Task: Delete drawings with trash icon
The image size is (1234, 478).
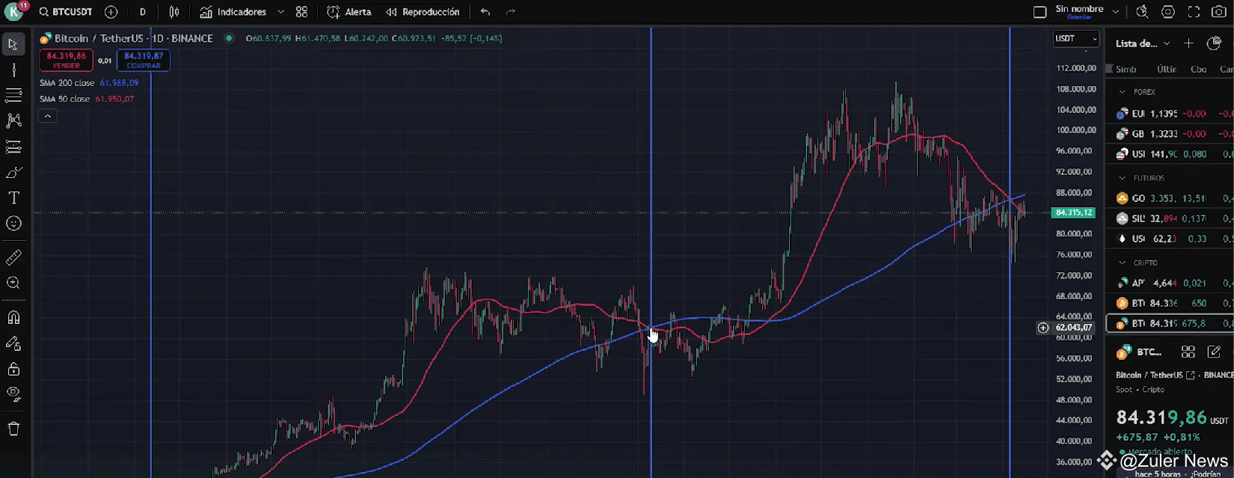Action: tap(13, 429)
